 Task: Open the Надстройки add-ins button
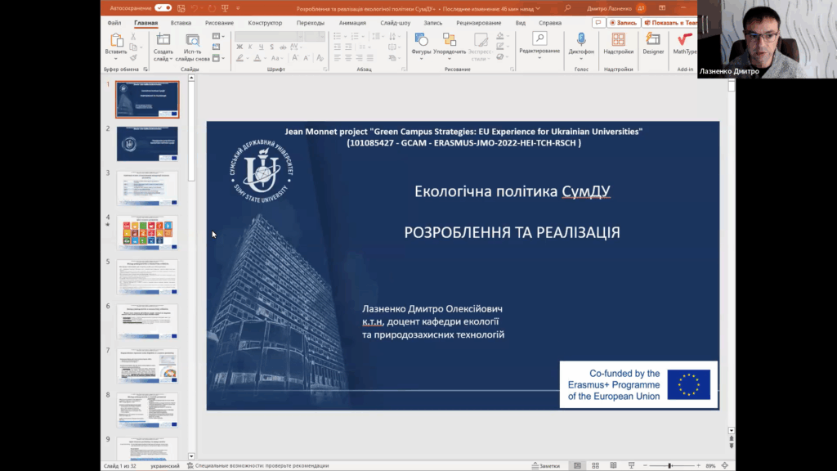tap(619, 39)
